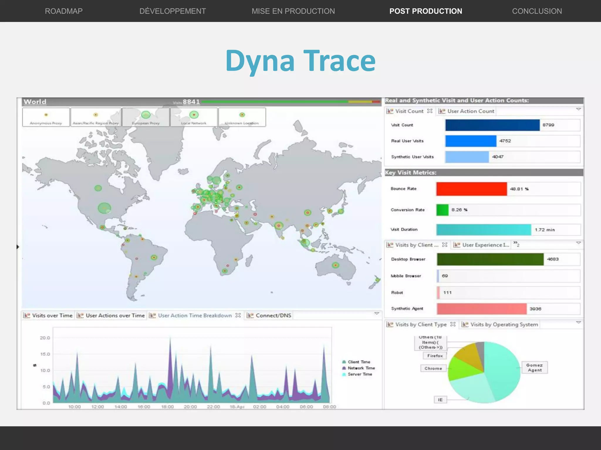This screenshot has width=601, height=450.
Task: Click the Gomez Agent pie label
Action: click(534, 367)
